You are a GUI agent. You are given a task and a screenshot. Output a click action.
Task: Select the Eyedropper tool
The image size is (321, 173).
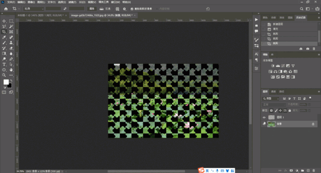pos(4,37)
